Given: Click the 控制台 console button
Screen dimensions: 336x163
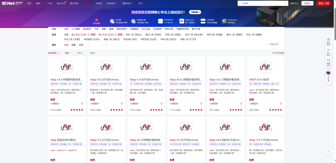Looking at the screenshot, I should (307, 3).
